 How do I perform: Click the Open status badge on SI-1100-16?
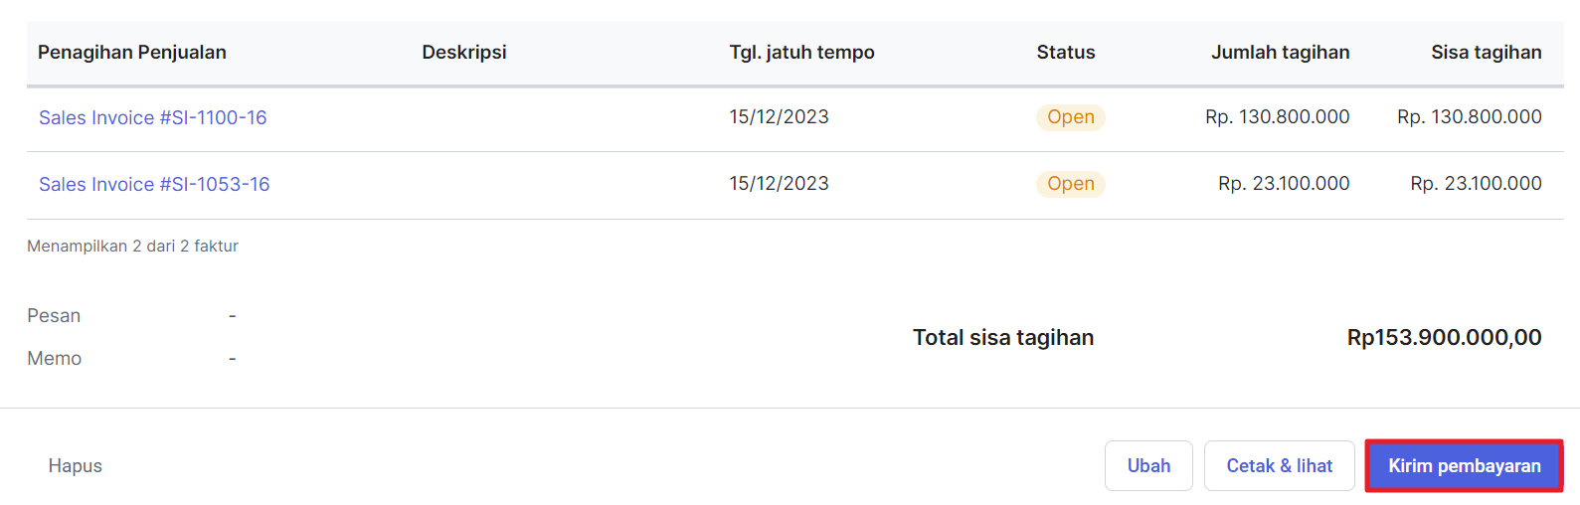pos(1070,117)
